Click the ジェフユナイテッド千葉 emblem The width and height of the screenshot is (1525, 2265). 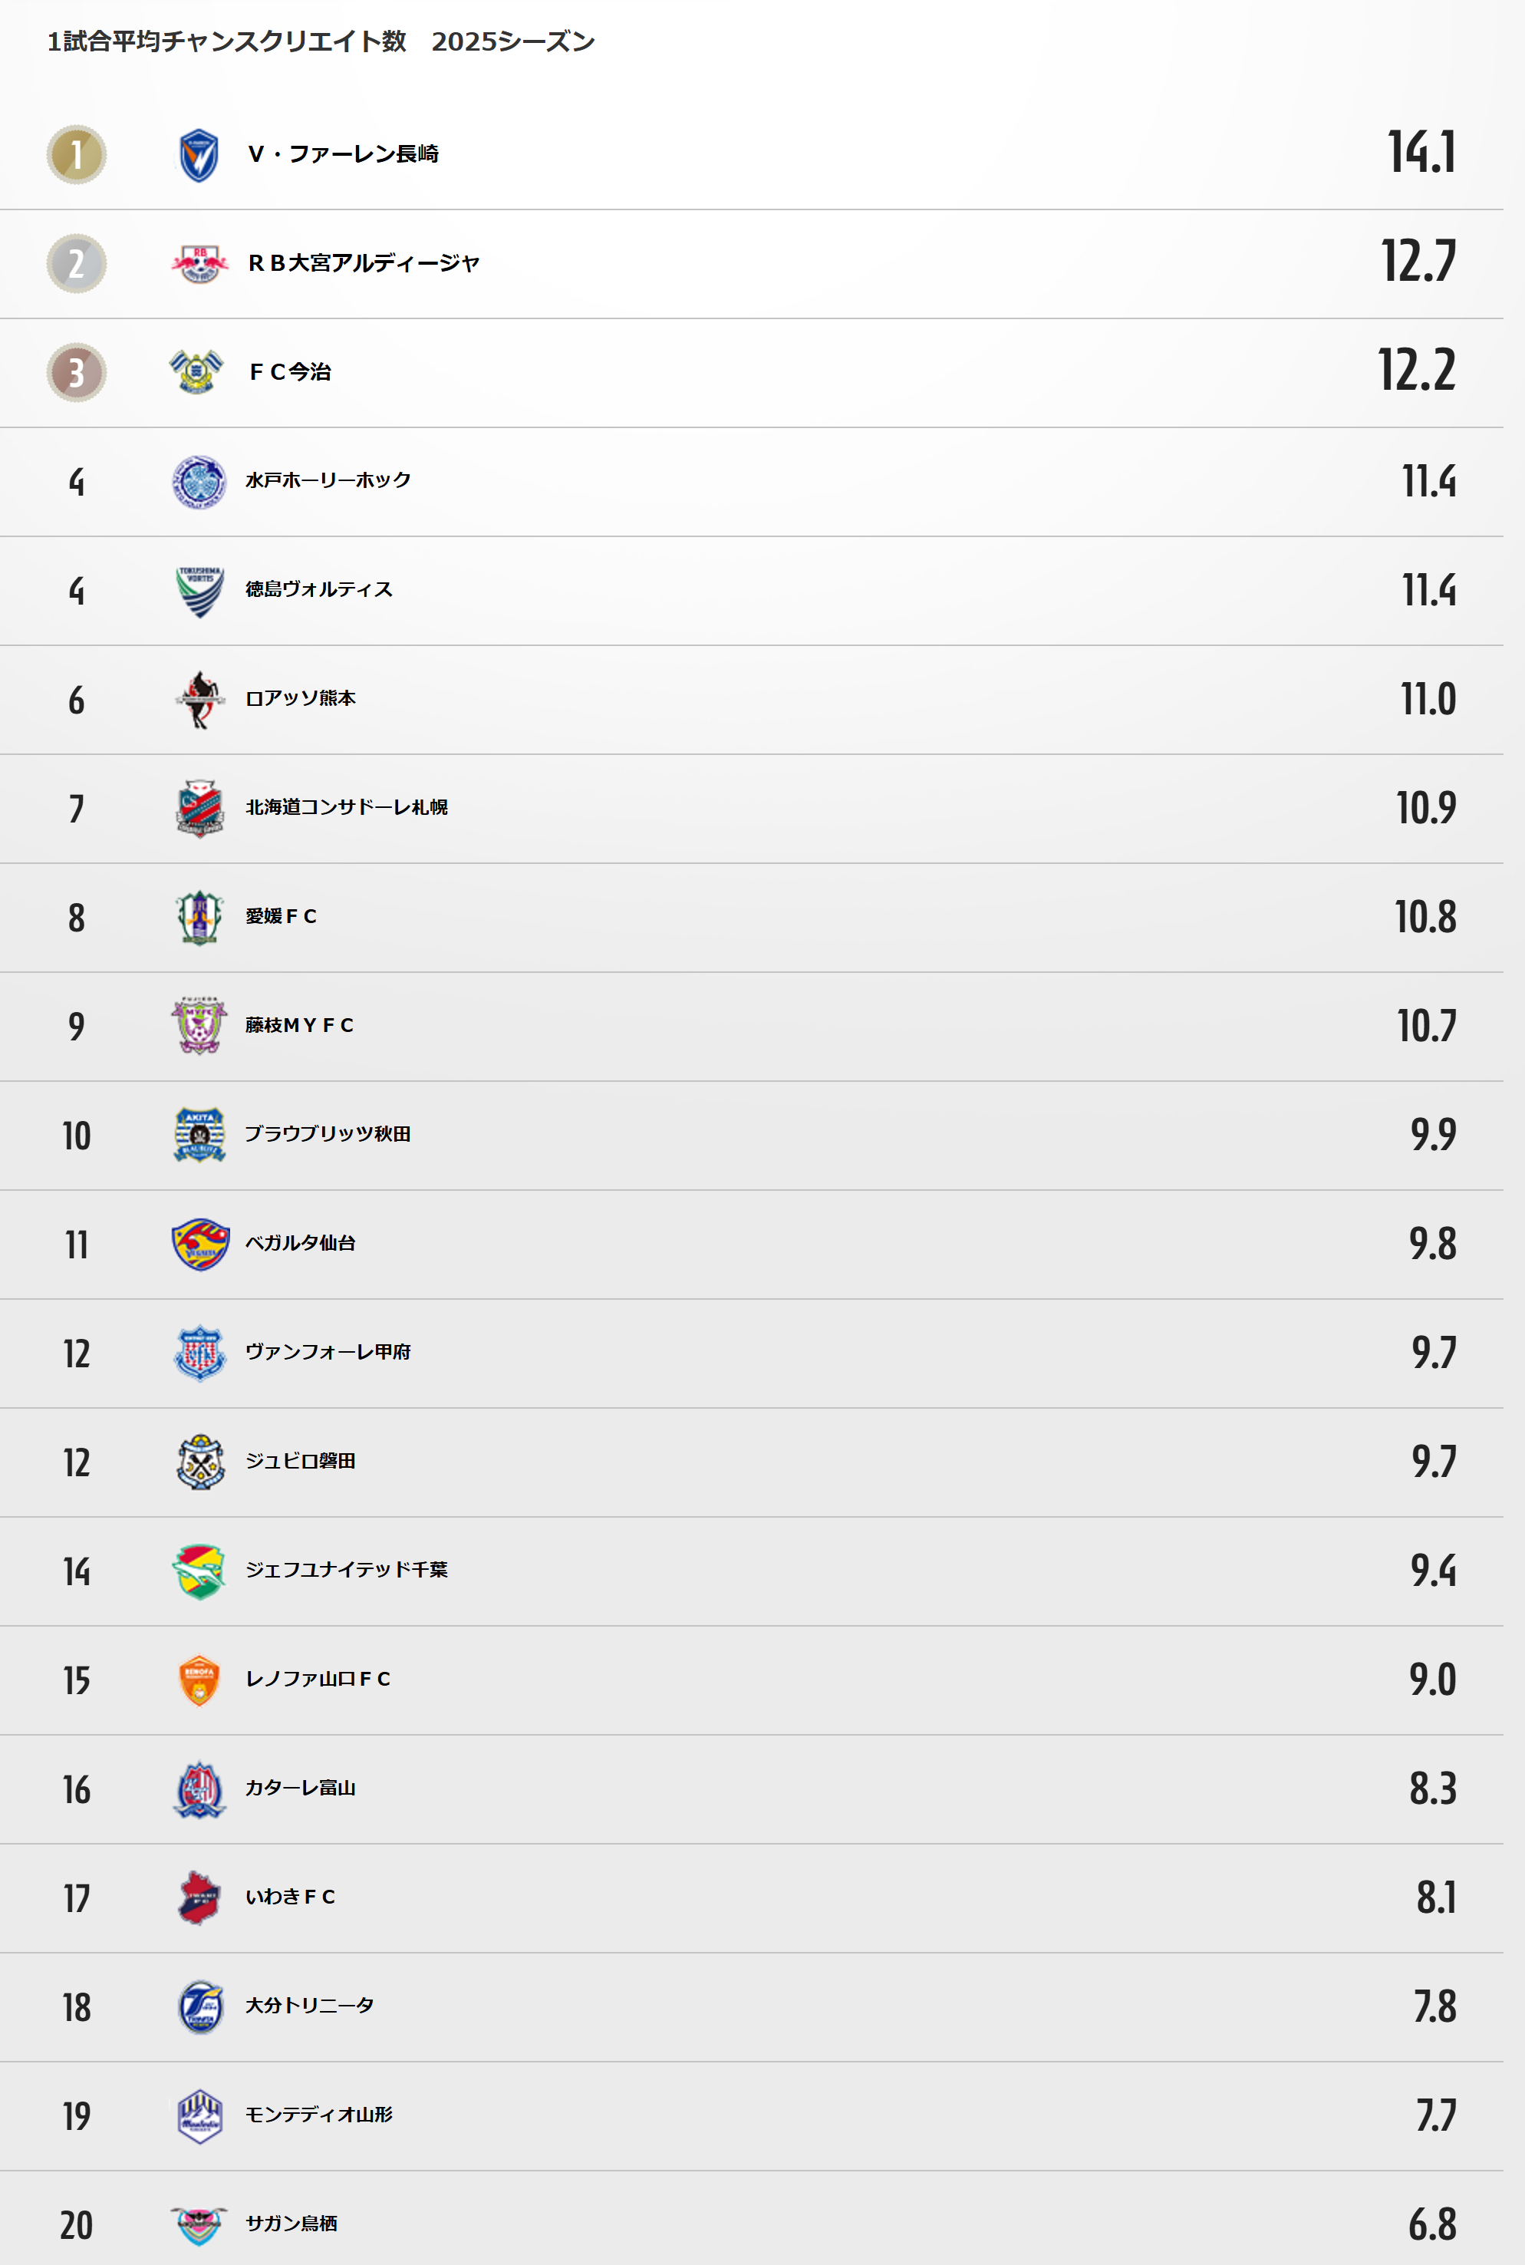[x=199, y=1571]
